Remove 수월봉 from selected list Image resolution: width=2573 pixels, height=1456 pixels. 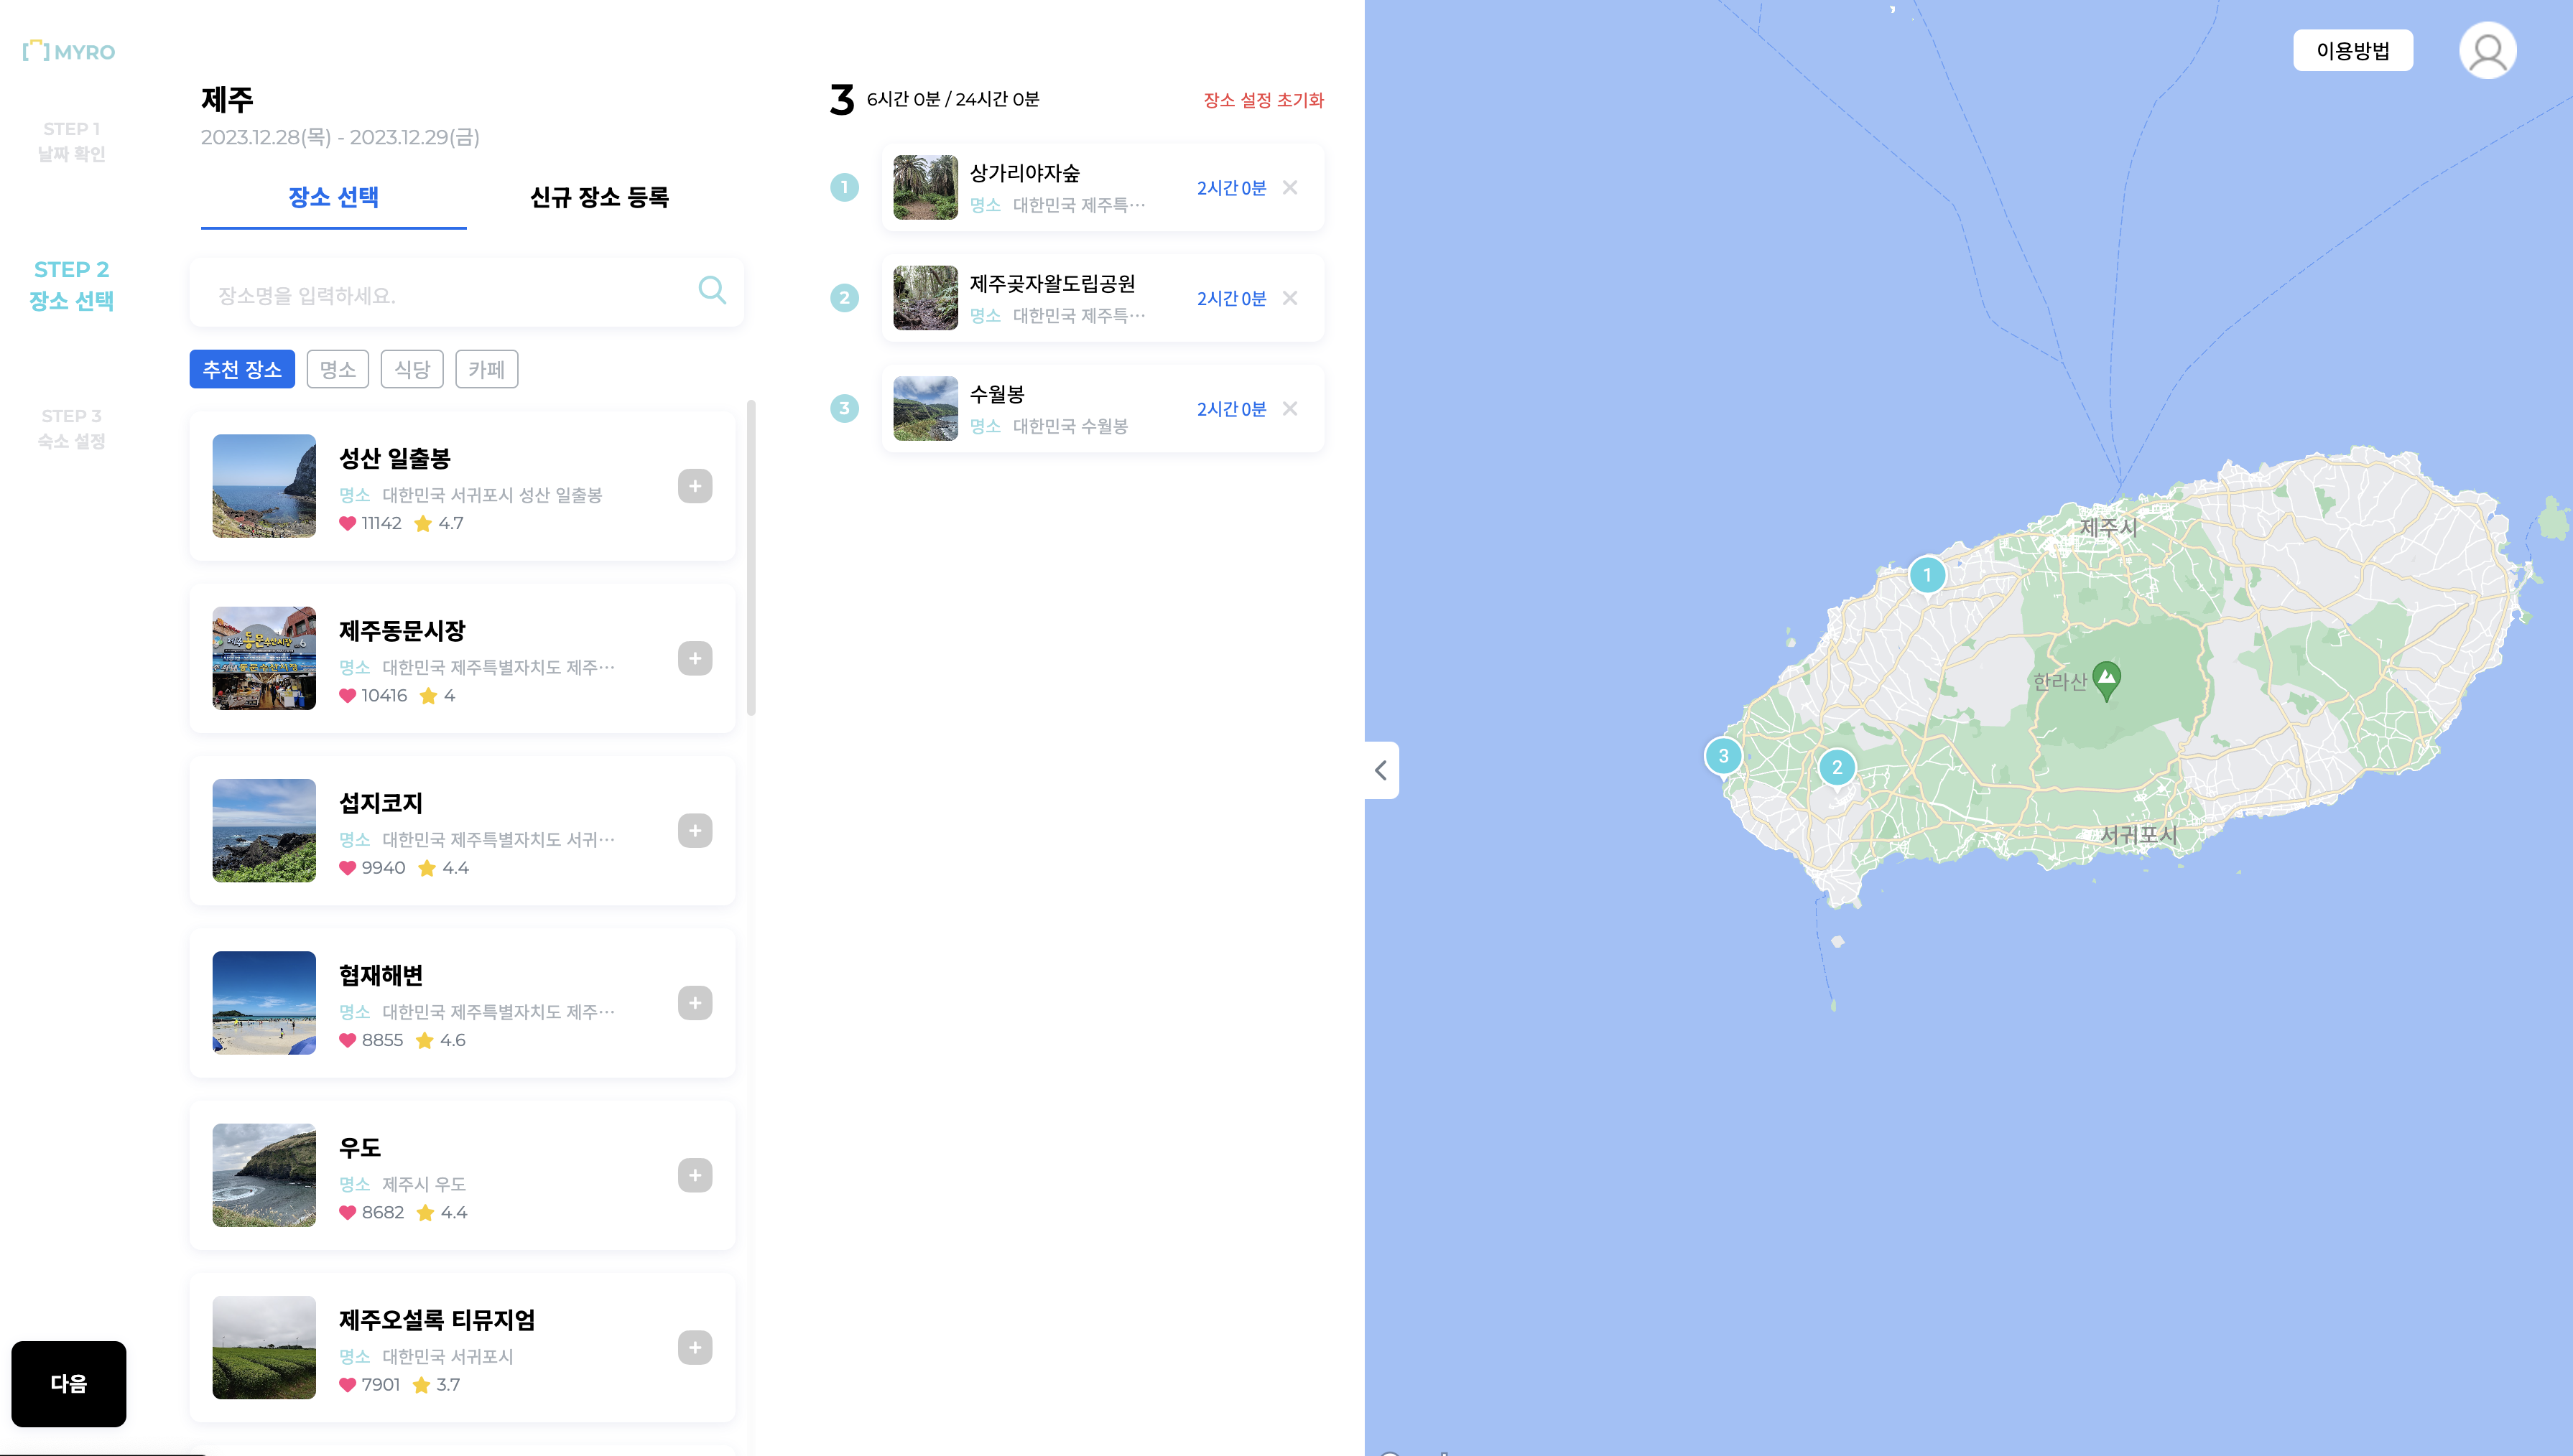pyautogui.click(x=1289, y=408)
